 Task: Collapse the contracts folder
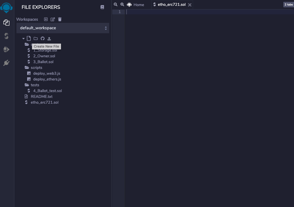point(27,45)
